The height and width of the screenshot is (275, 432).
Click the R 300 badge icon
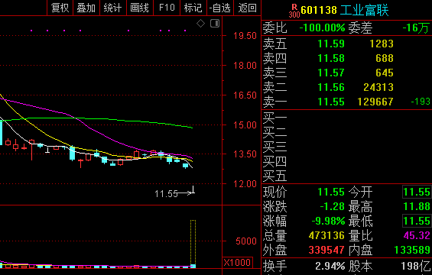click(294, 11)
